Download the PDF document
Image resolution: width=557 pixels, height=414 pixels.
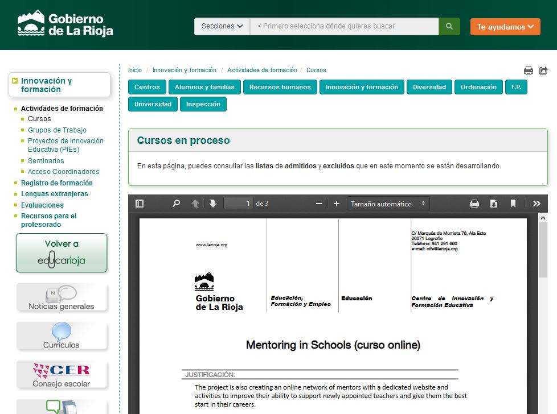pyautogui.click(x=494, y=204)
